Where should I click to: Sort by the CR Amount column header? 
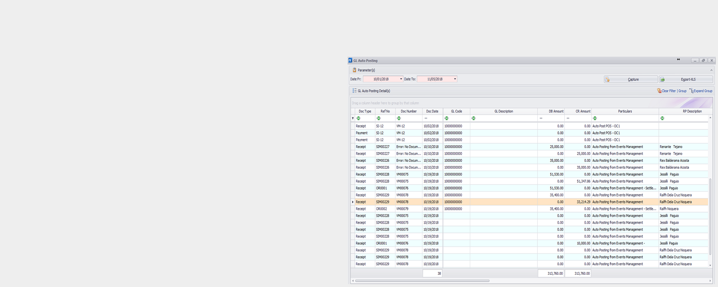(x=578, y=111)
